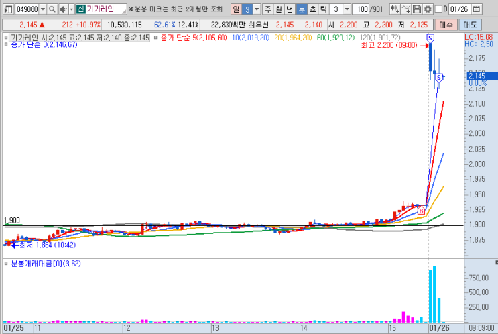Viewport: 498px width, 334px height.
Task: Click the 최우선 best quote label
Action: [258, 25]
